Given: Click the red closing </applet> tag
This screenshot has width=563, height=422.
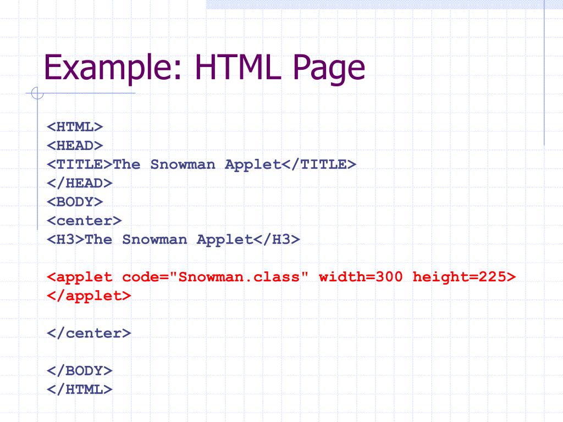Looking at the screenshot, I should point(89,296).
